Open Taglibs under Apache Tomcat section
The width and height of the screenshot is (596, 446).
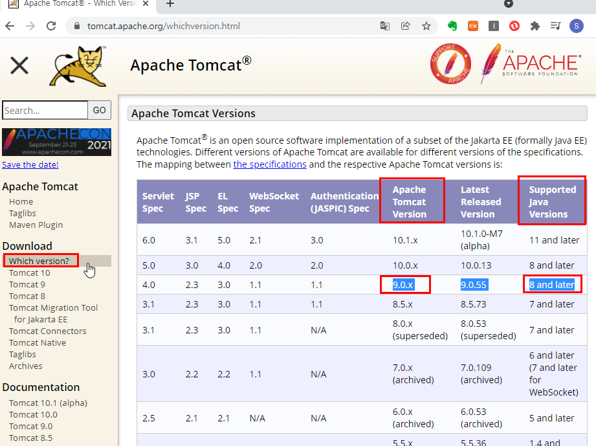[x=23, y=214]
